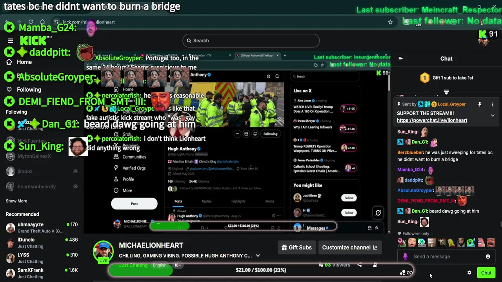
Task: Click the $21.00 / $100.00 goal bar under the channel info
Action: (x=261, y=270)
